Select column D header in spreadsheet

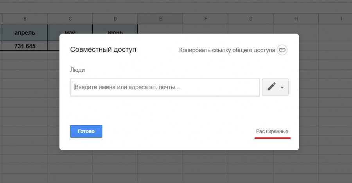pos(115,19)
